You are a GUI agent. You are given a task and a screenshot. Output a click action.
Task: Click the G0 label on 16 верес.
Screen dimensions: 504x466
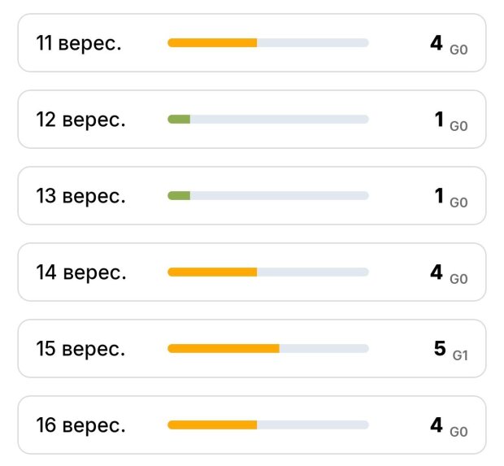click(x=458, y=432)
